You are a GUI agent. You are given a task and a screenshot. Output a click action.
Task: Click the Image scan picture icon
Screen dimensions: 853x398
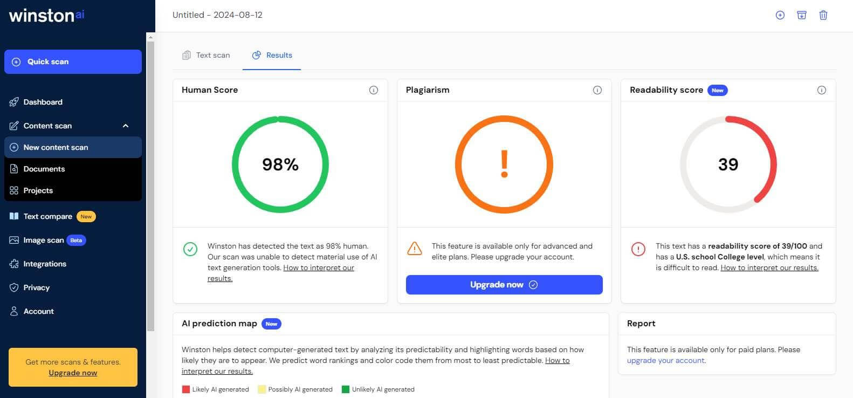coord(14,240)
